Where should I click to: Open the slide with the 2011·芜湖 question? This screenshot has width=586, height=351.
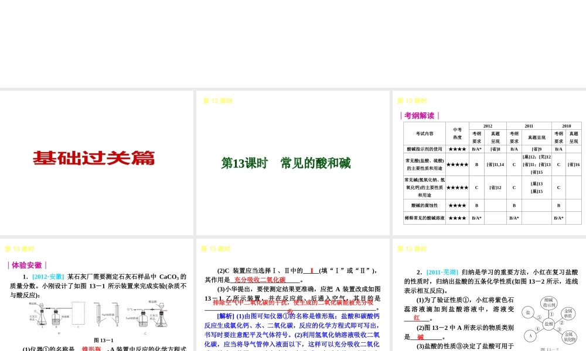point(489,295)
